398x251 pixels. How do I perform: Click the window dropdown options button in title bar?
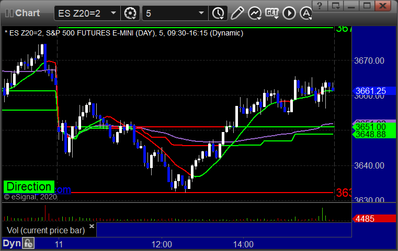point(336,5)
